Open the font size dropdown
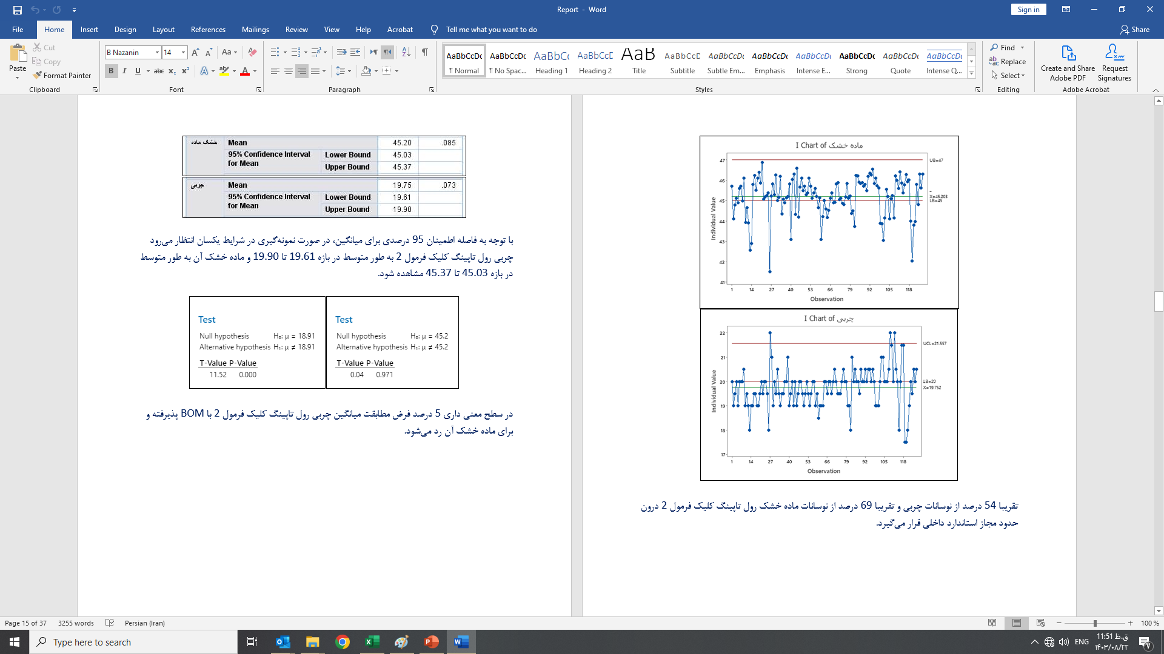The image size is (1164, 654). (183, 53)
